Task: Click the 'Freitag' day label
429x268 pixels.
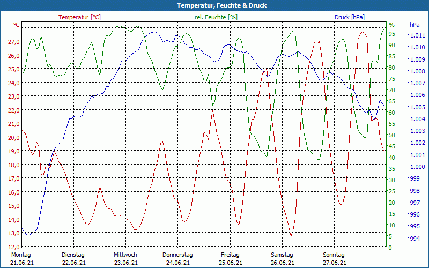Action: 230,255
